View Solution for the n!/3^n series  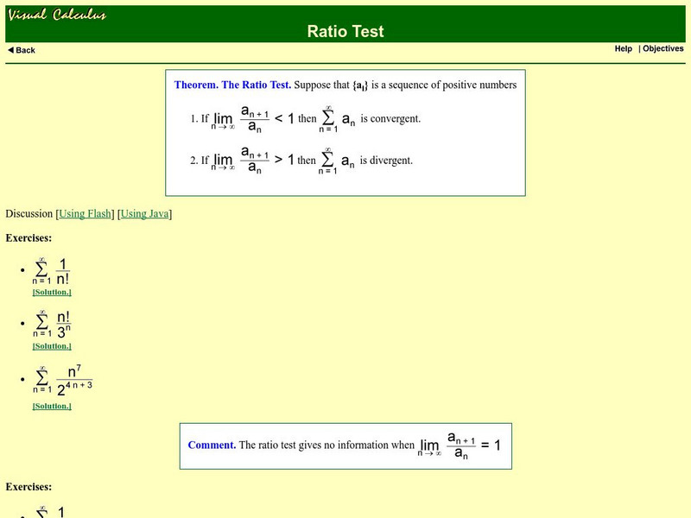(52, 346)
